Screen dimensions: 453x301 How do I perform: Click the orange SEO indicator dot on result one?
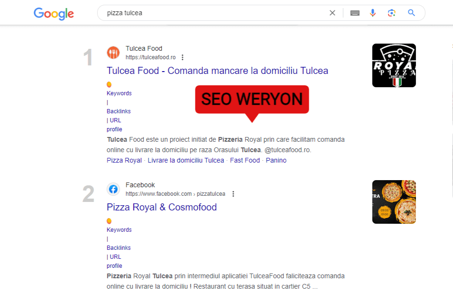pos(109,84)
